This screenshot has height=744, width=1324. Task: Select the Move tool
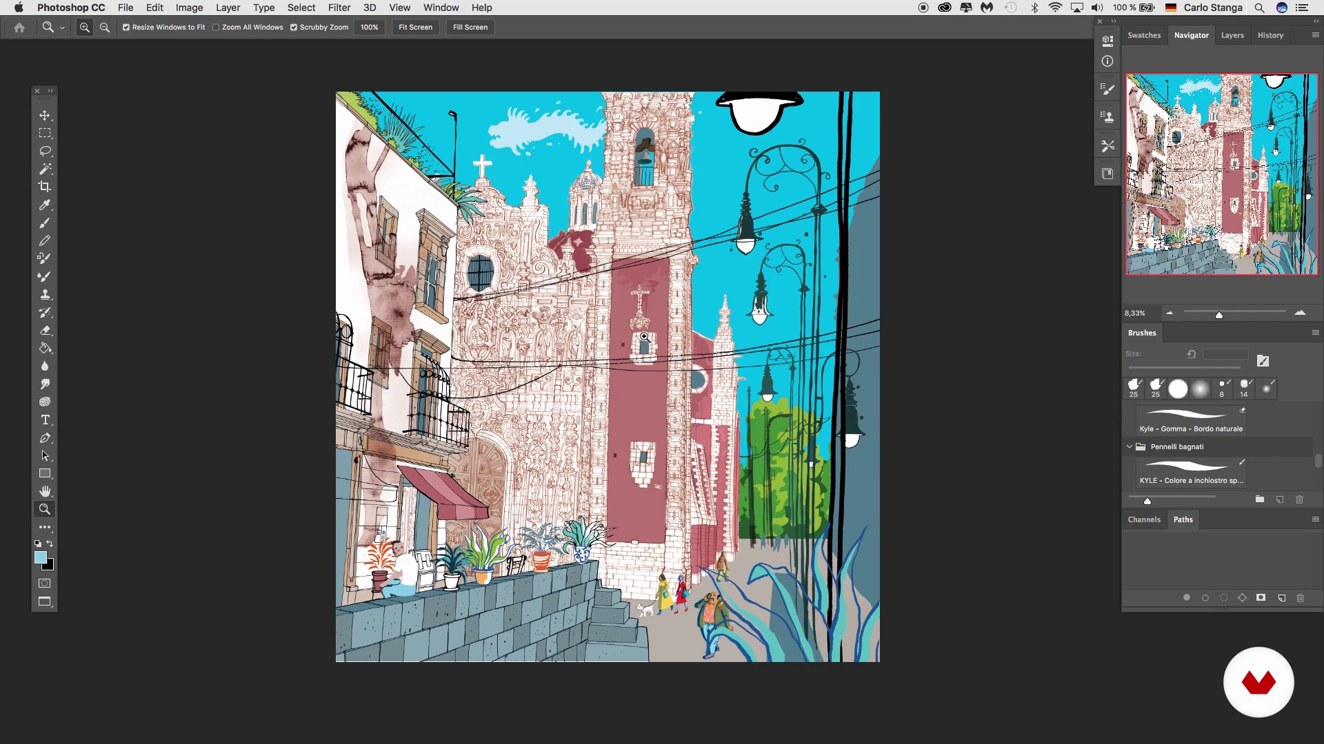click(45, 115)
